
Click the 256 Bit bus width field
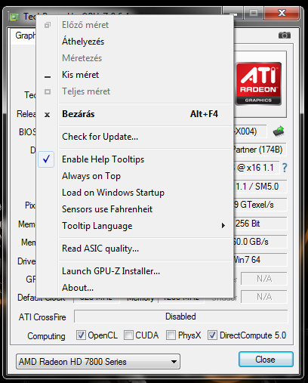[260, 224]
